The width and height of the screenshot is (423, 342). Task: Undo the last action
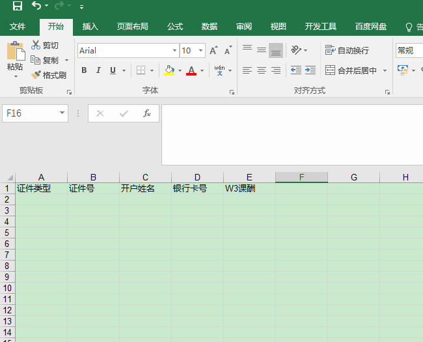[x=36, y=5]
